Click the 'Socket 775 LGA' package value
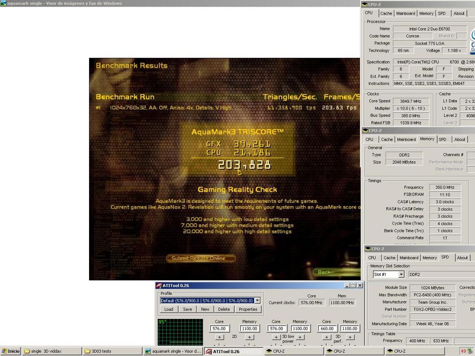 tap(430, 44)
